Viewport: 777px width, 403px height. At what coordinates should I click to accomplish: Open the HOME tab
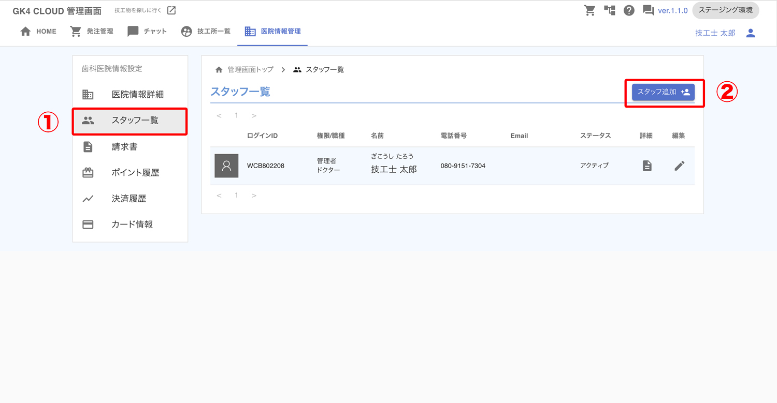point(38,32)
